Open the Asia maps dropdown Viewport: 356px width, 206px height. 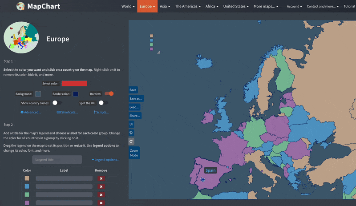(x=165, y=6)
